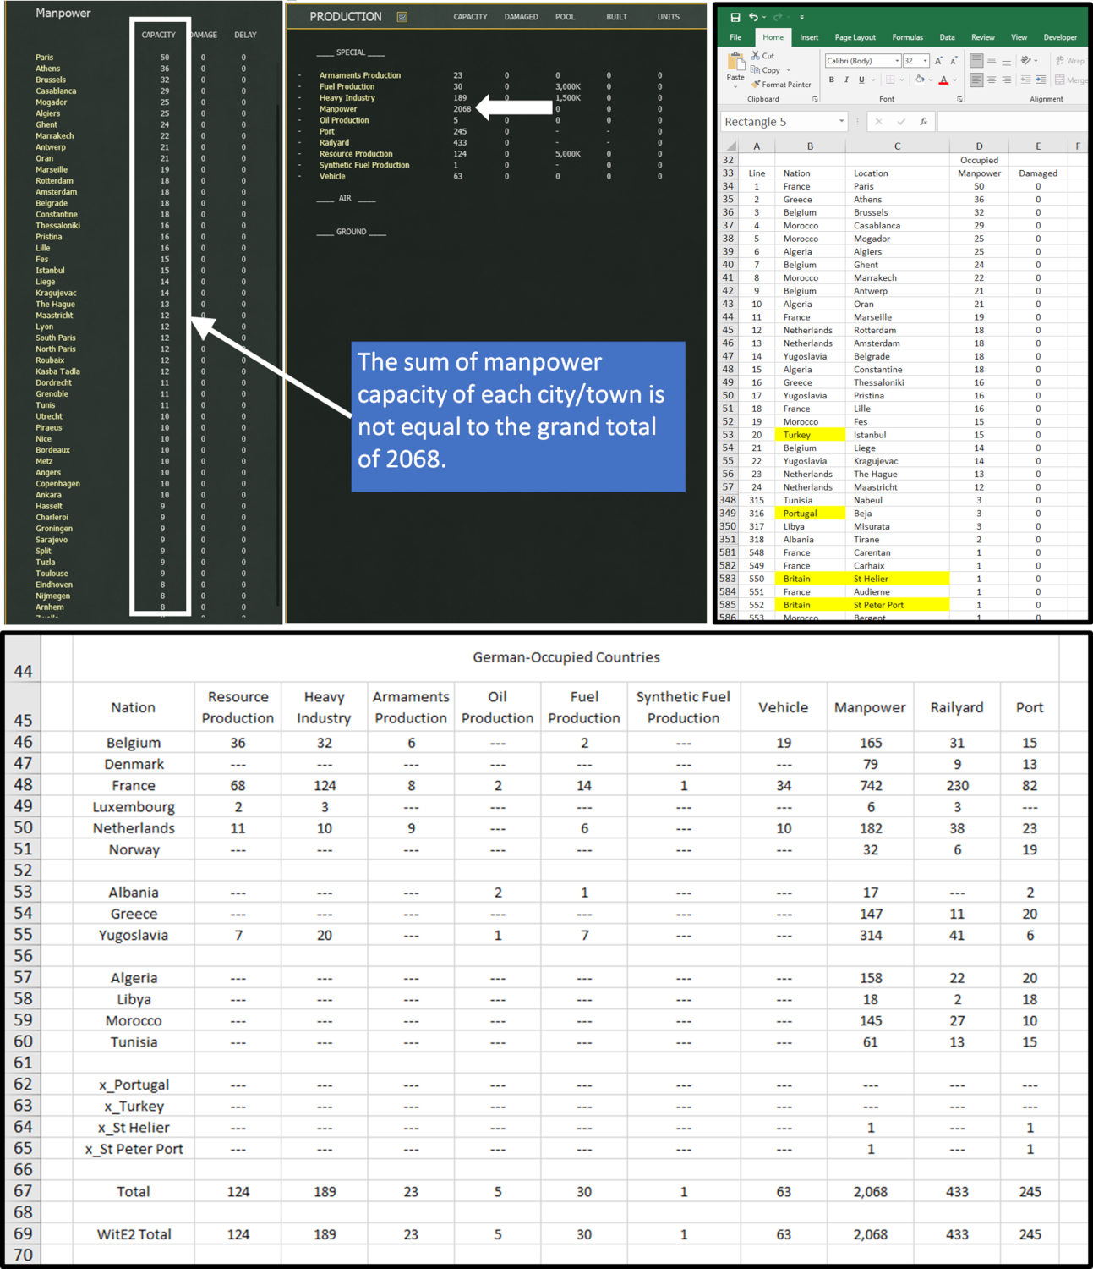Image resolution: width=1093 pixels, height=1269 pixels.
Task: Apply top vertical alignment
Action: pos(976,61)
